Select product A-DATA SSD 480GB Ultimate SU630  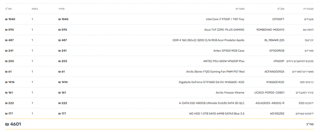tap(212, 103)
